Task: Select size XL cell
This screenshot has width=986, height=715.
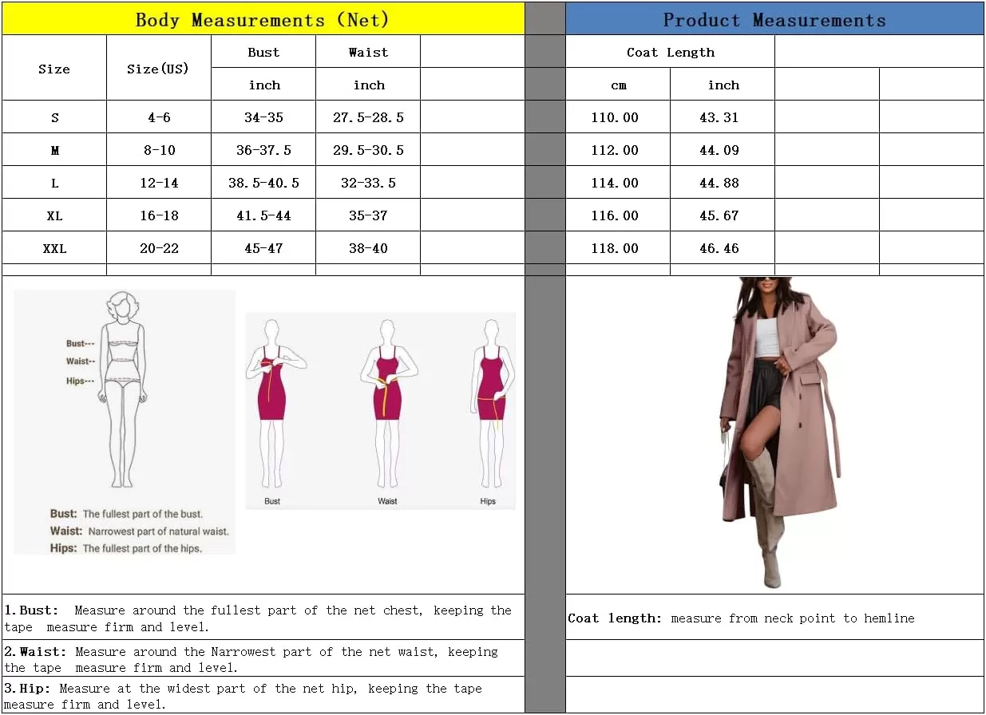Action: (x=54, y=215)
